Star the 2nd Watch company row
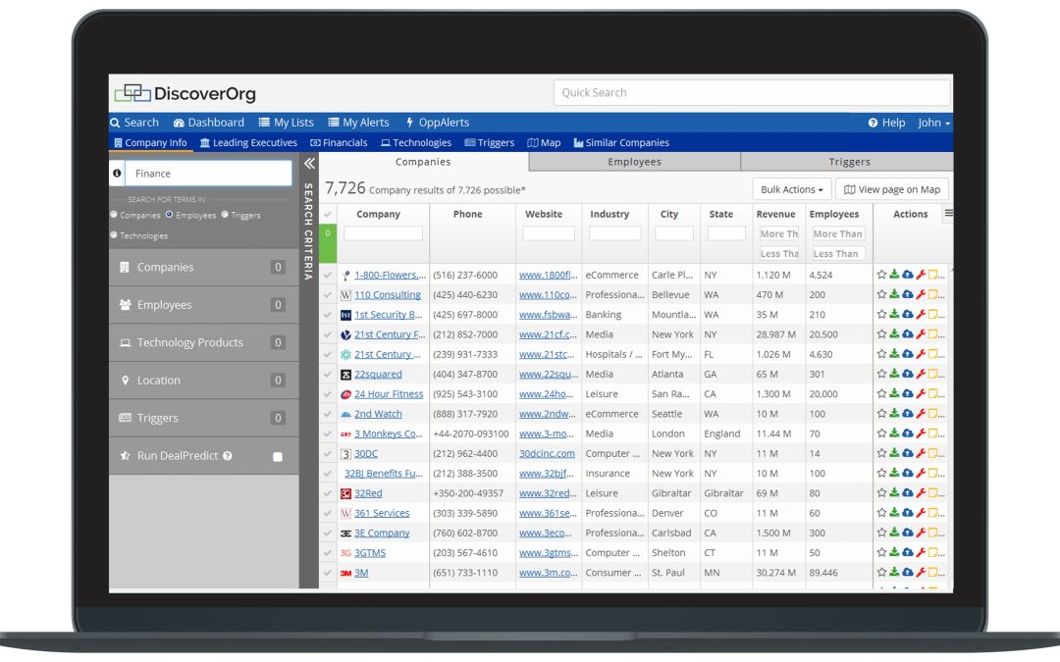 tap(881, 414)
